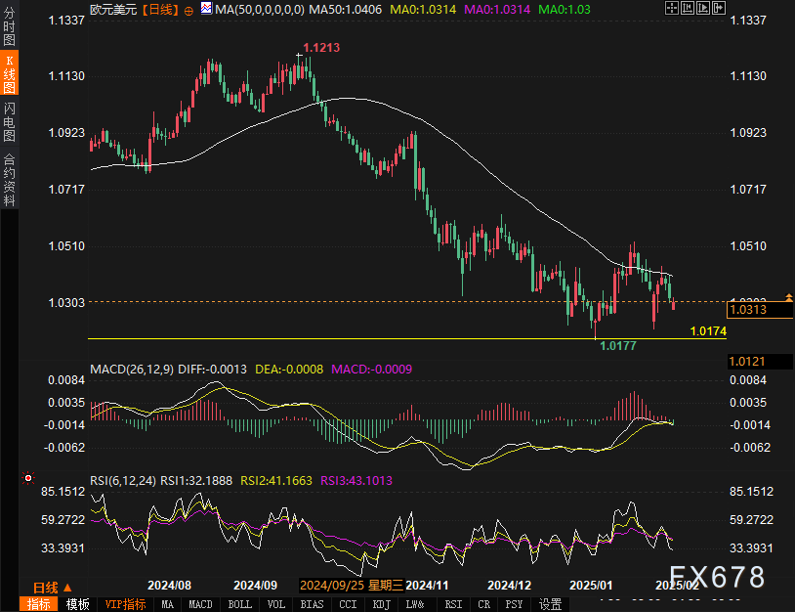Screen dimensions: 795x612
Task: Click the 1.0121 price tag on right axis
Action: point(760,362)
